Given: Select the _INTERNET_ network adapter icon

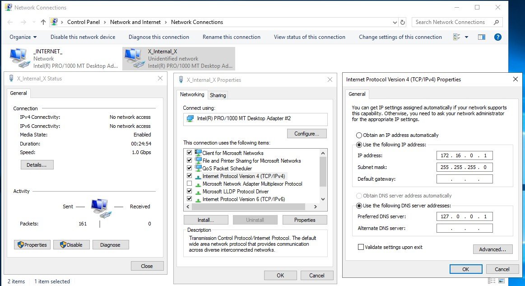Looking at the screenshot, I should click(x=19, y=58).
